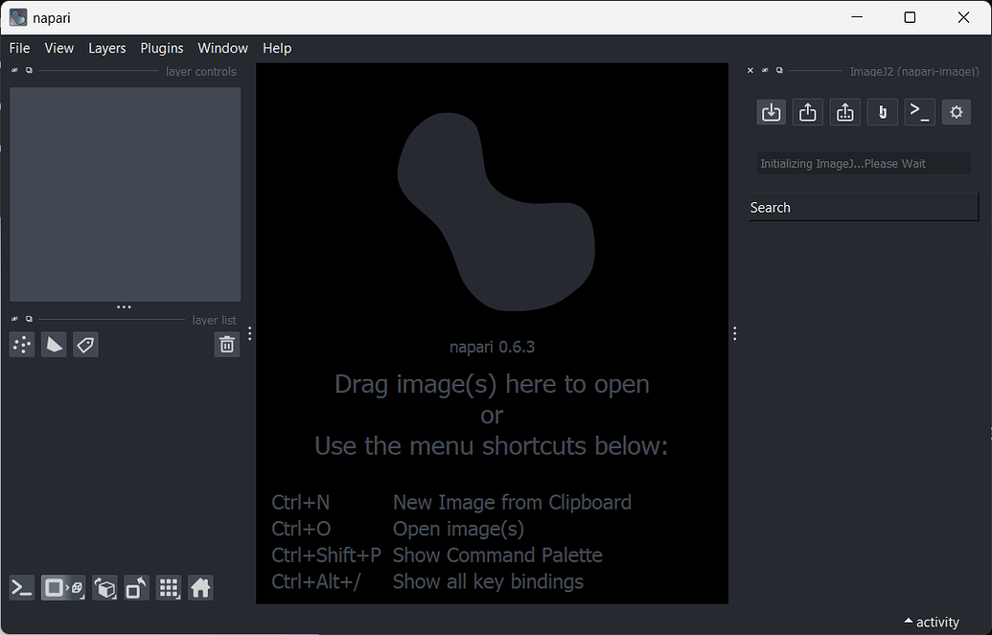Open the Plugins menu

(x=162, y=48)
